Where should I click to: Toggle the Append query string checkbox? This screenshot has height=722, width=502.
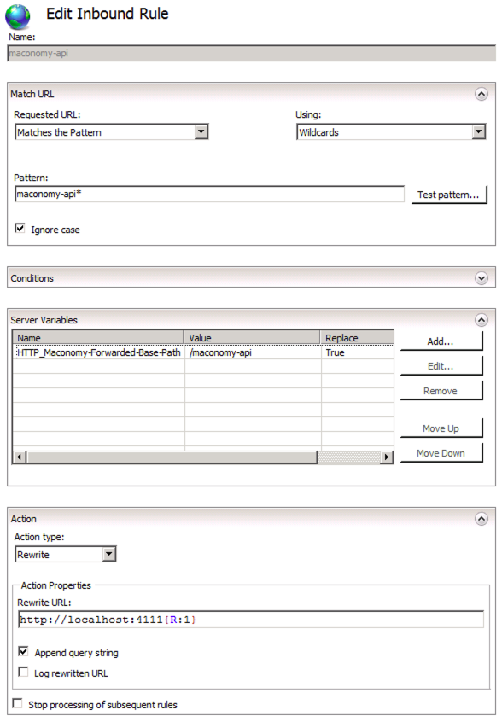pyautogui.click(x=23, y=651)
